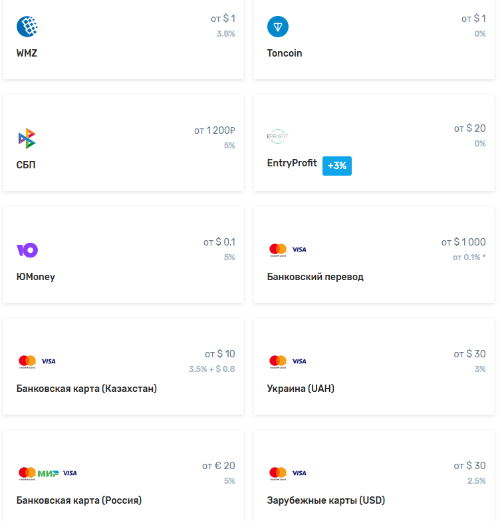Click the Mastercard icon in Зарубежные карты
This screenshot has height=521, width=504.
click(278, 474)
